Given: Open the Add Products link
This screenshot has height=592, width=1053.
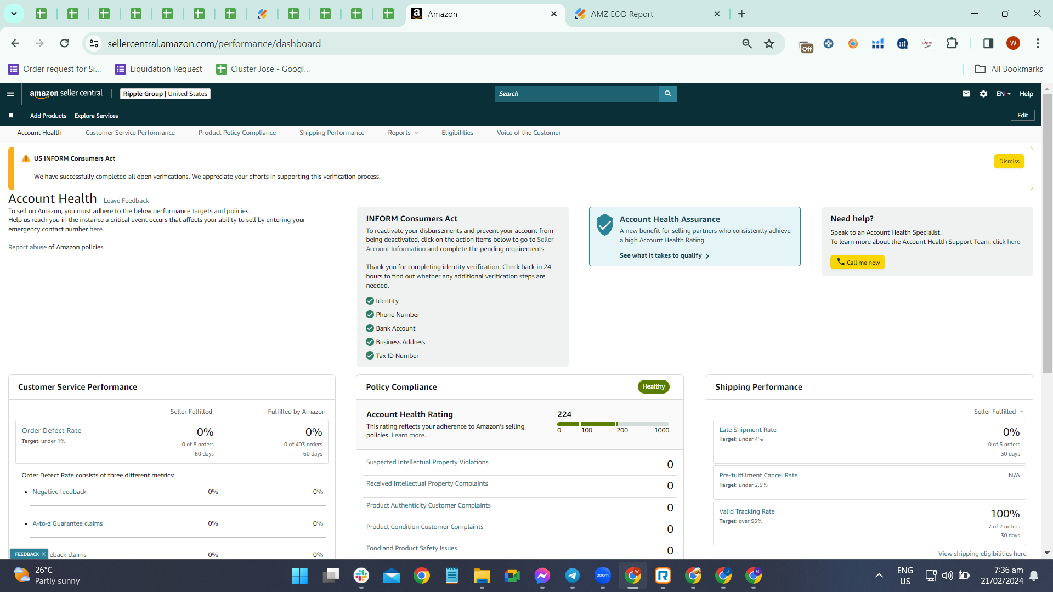Looking at the screenshot, I should coord(48,116).
